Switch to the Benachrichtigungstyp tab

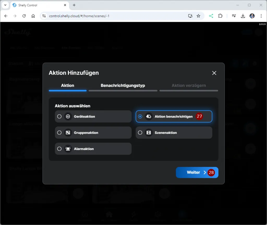click(123, 86)
